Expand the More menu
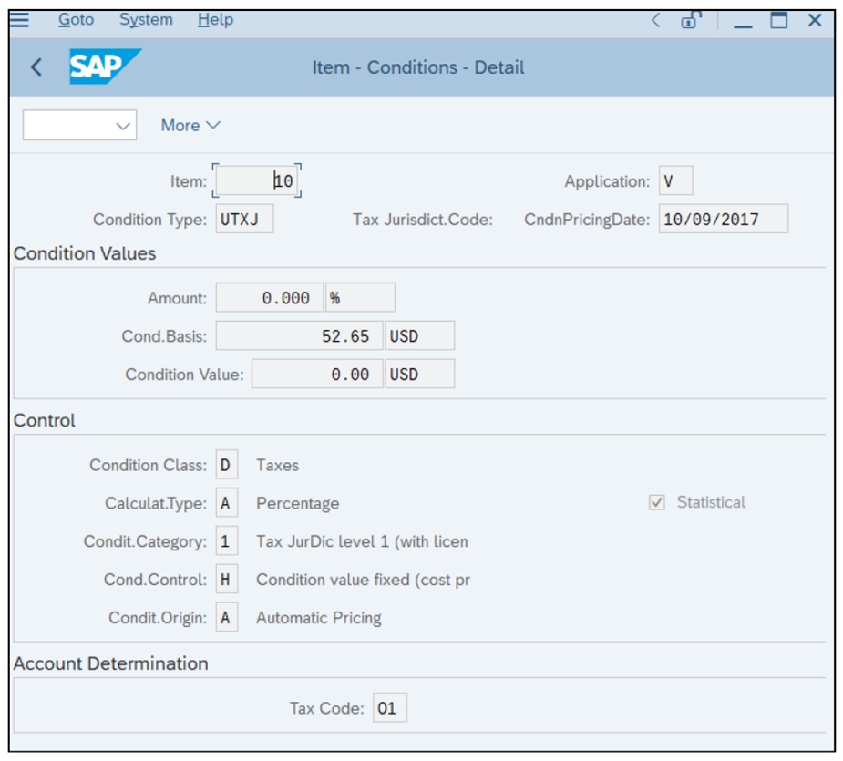 coord(190,125)
